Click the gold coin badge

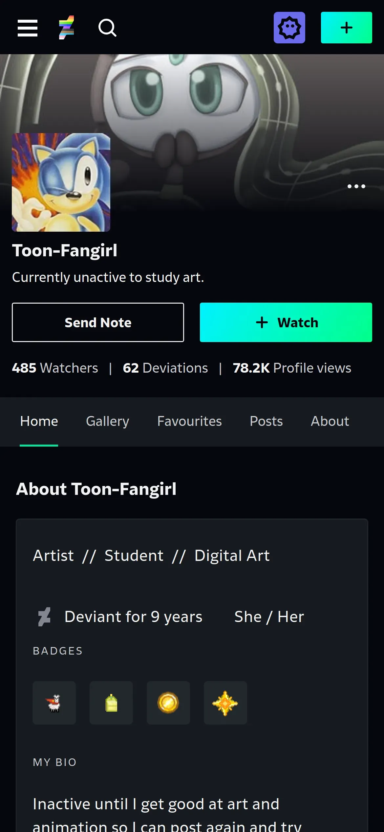click(168, 703)
